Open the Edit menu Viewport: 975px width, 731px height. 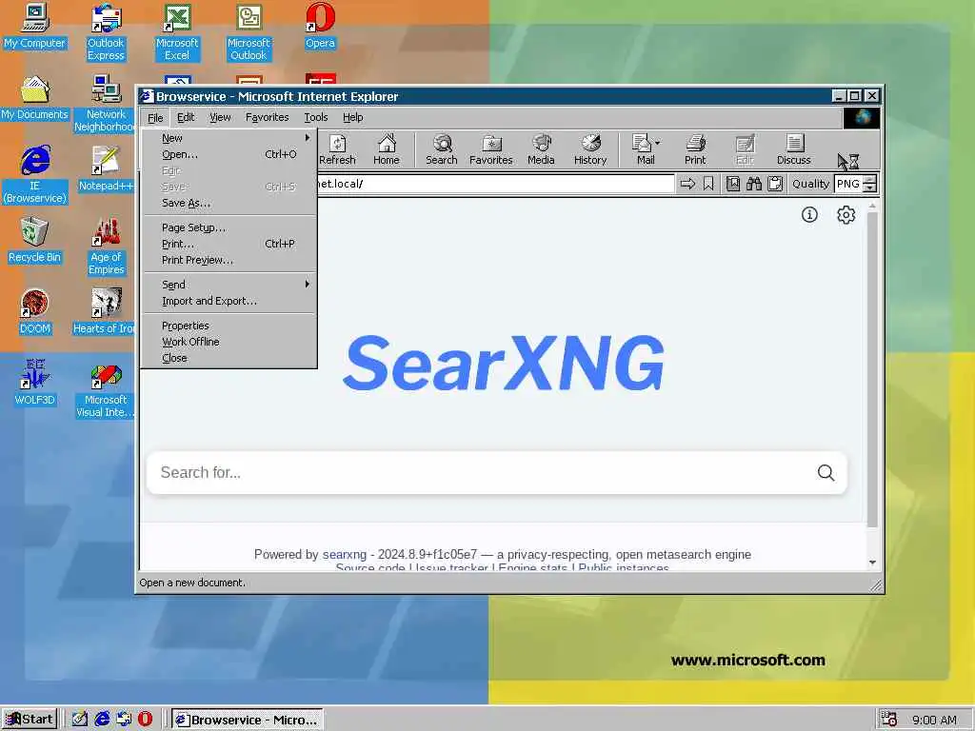coord(186,117)
